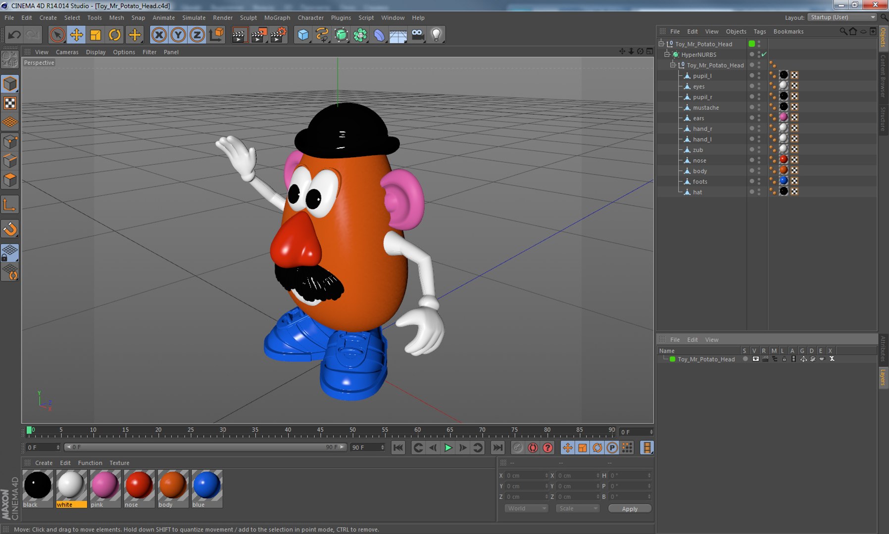Switch to Edges mode

10,161
